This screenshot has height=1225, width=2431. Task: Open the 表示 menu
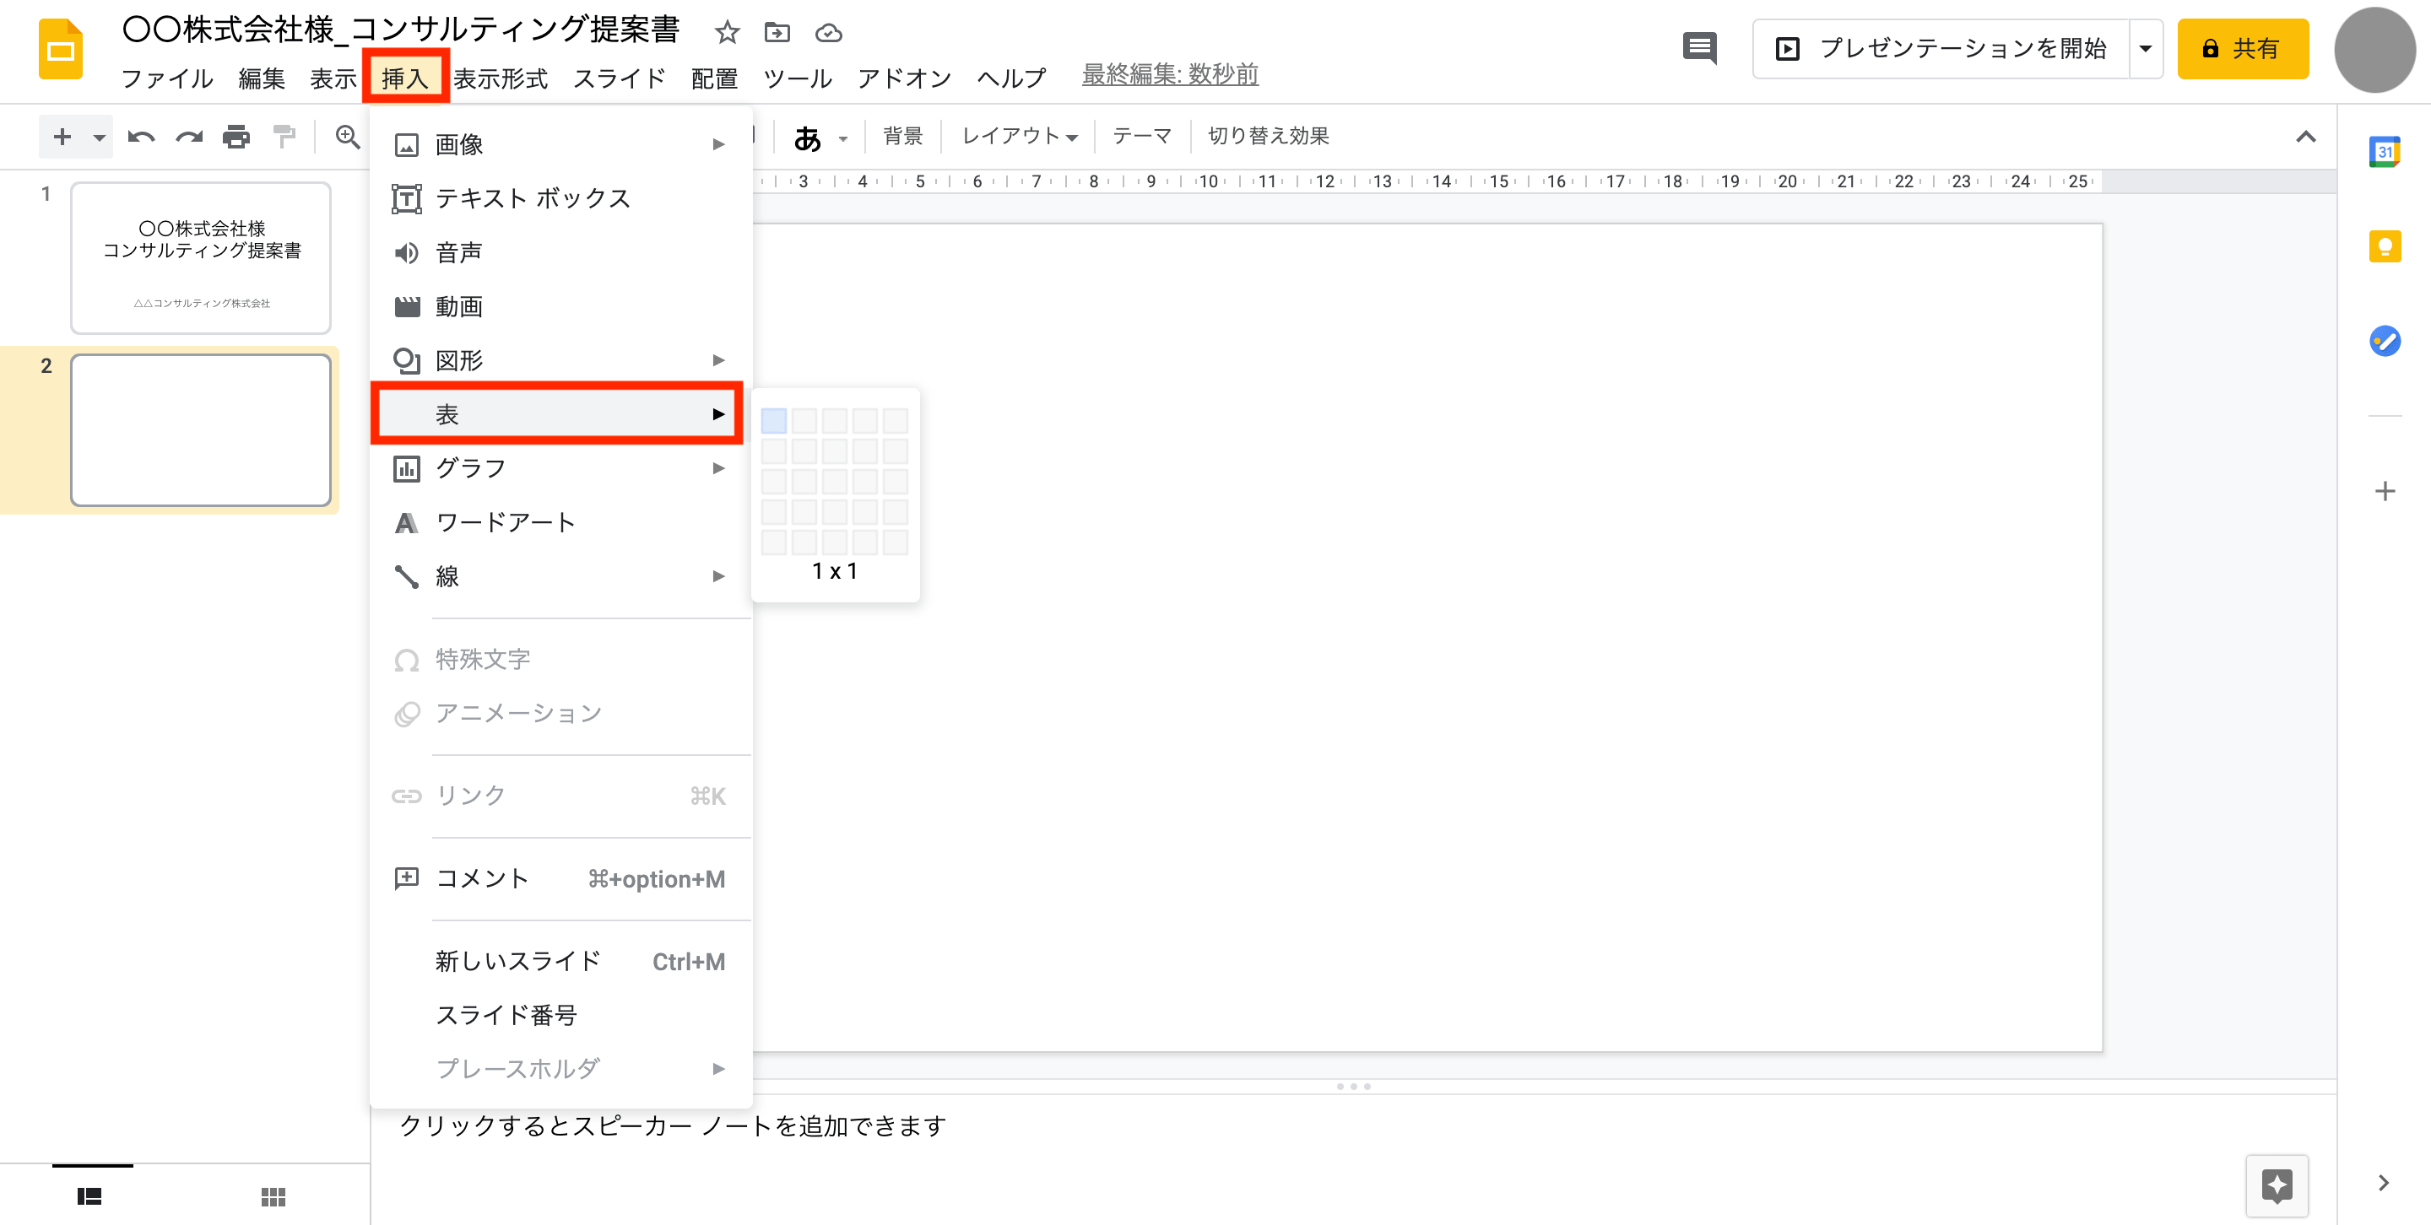(x=333, y=78)
